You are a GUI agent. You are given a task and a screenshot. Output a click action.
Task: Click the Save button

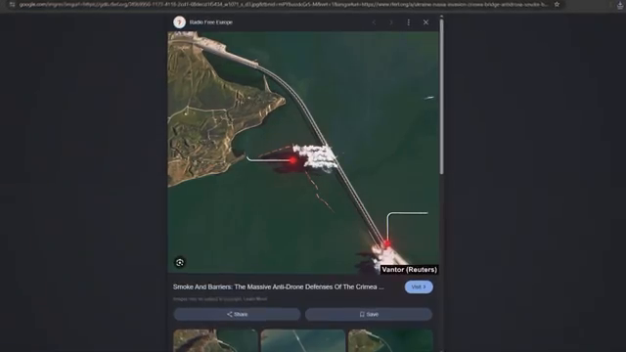(369, 314)
